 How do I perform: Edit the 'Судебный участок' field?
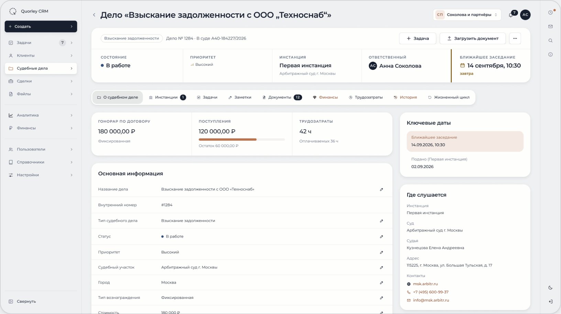381,267
